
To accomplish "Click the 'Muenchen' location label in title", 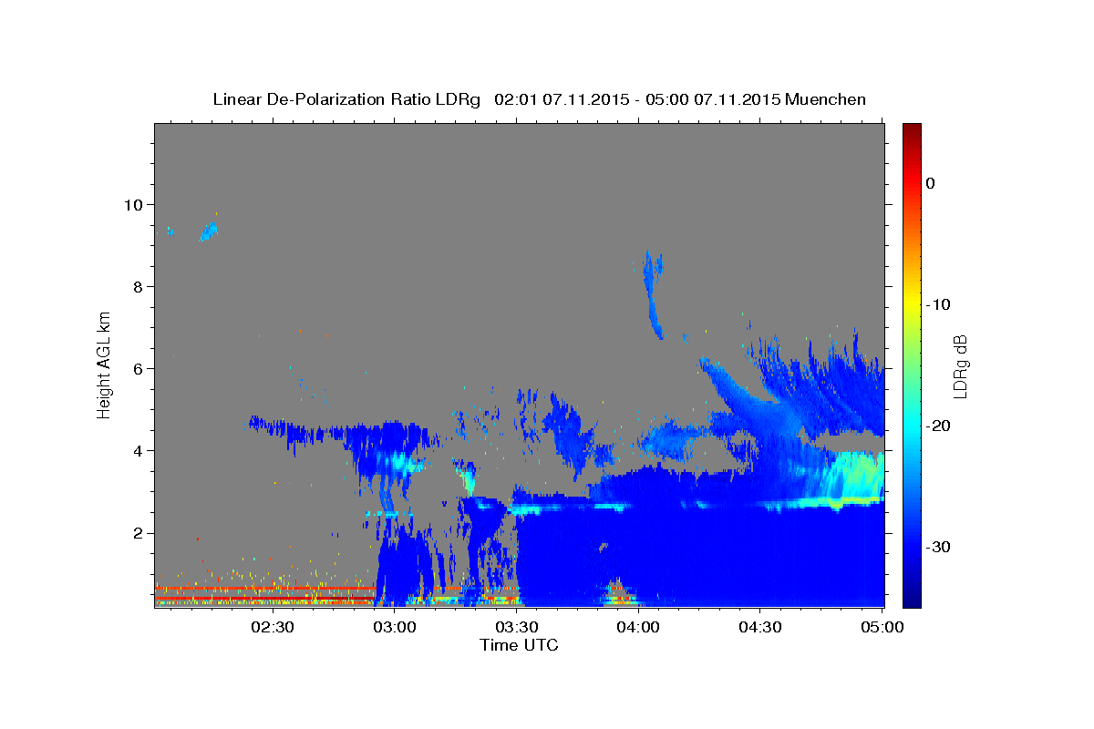I will (827, 99).
